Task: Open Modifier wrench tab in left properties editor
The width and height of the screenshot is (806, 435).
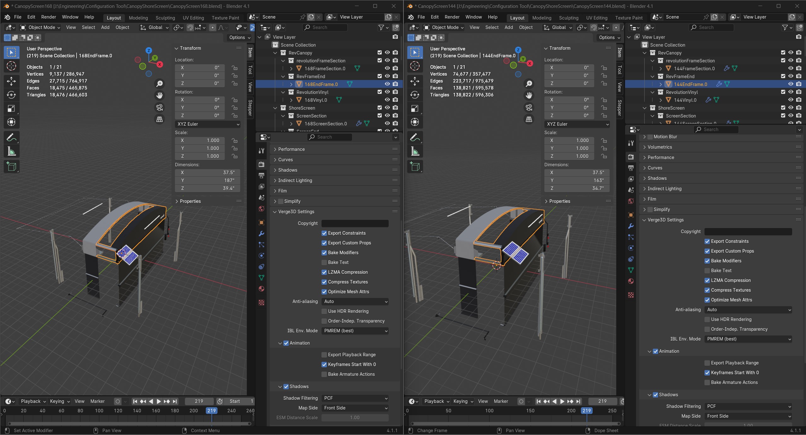Action: (261, 233)
